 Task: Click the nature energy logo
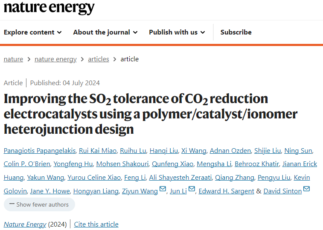[49, 8]
